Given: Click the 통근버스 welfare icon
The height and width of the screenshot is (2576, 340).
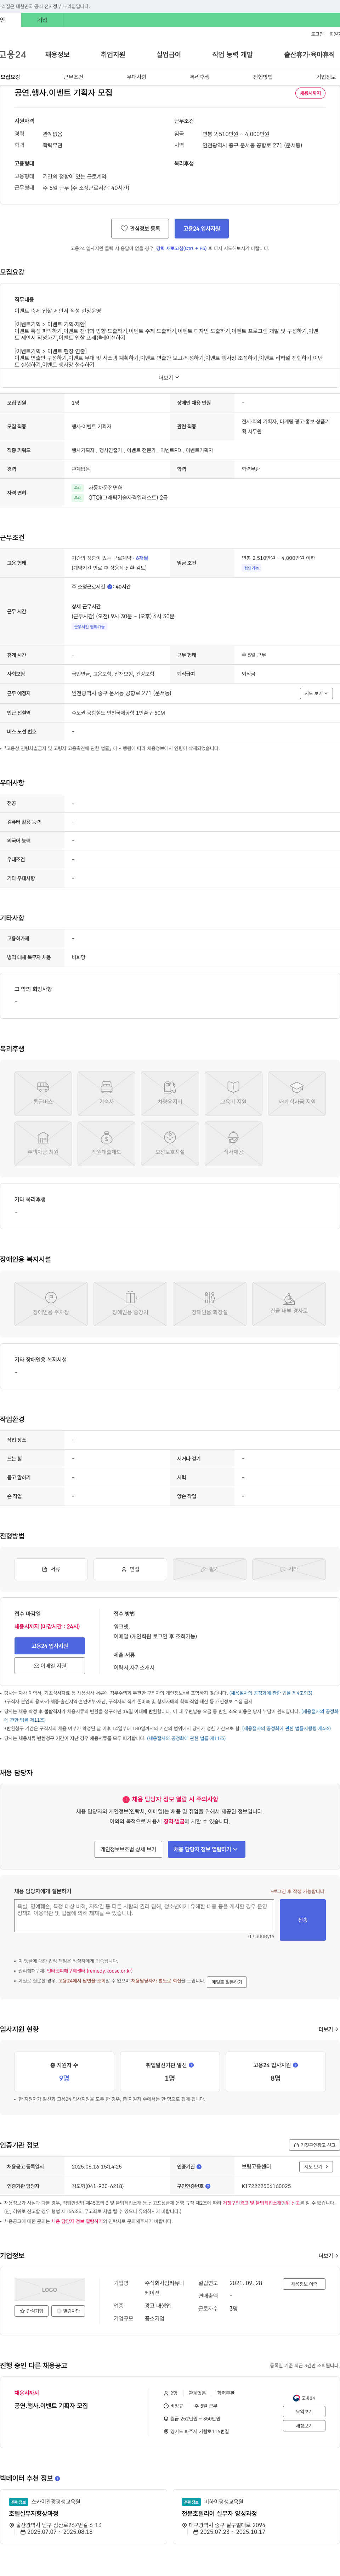Looking at the screenshot, I should point(43,1094).
